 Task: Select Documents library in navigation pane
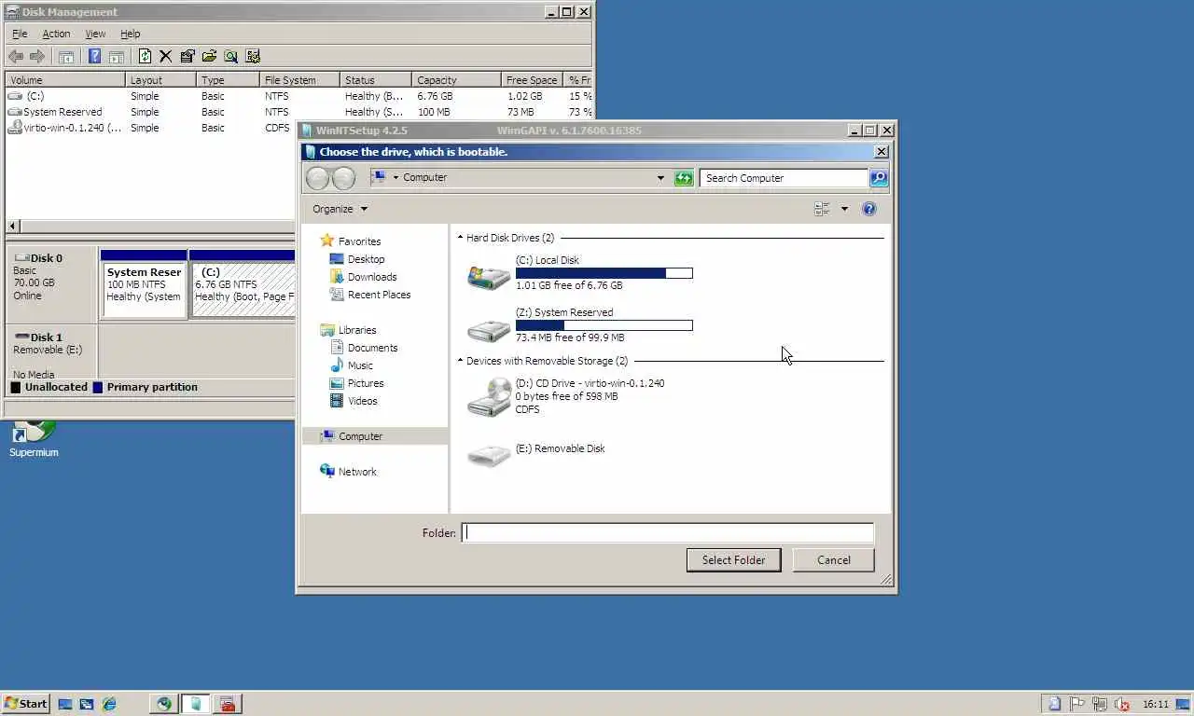[x=364, y=348]
